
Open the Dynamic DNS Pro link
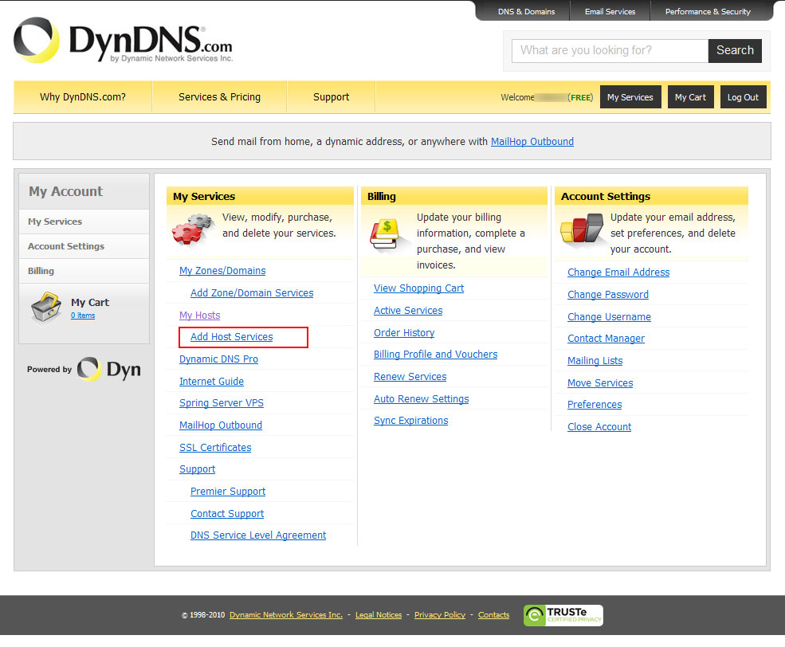pos(219,359)
